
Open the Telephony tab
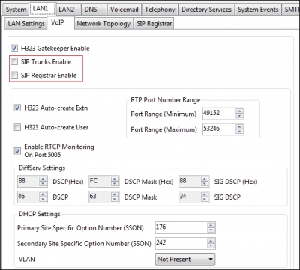pos(160,10)
